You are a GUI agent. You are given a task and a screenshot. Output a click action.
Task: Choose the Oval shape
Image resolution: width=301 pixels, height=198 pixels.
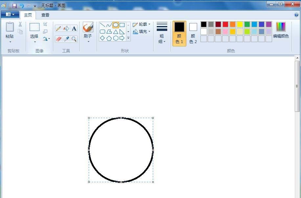pyautogui.click(x=116, y=25)
